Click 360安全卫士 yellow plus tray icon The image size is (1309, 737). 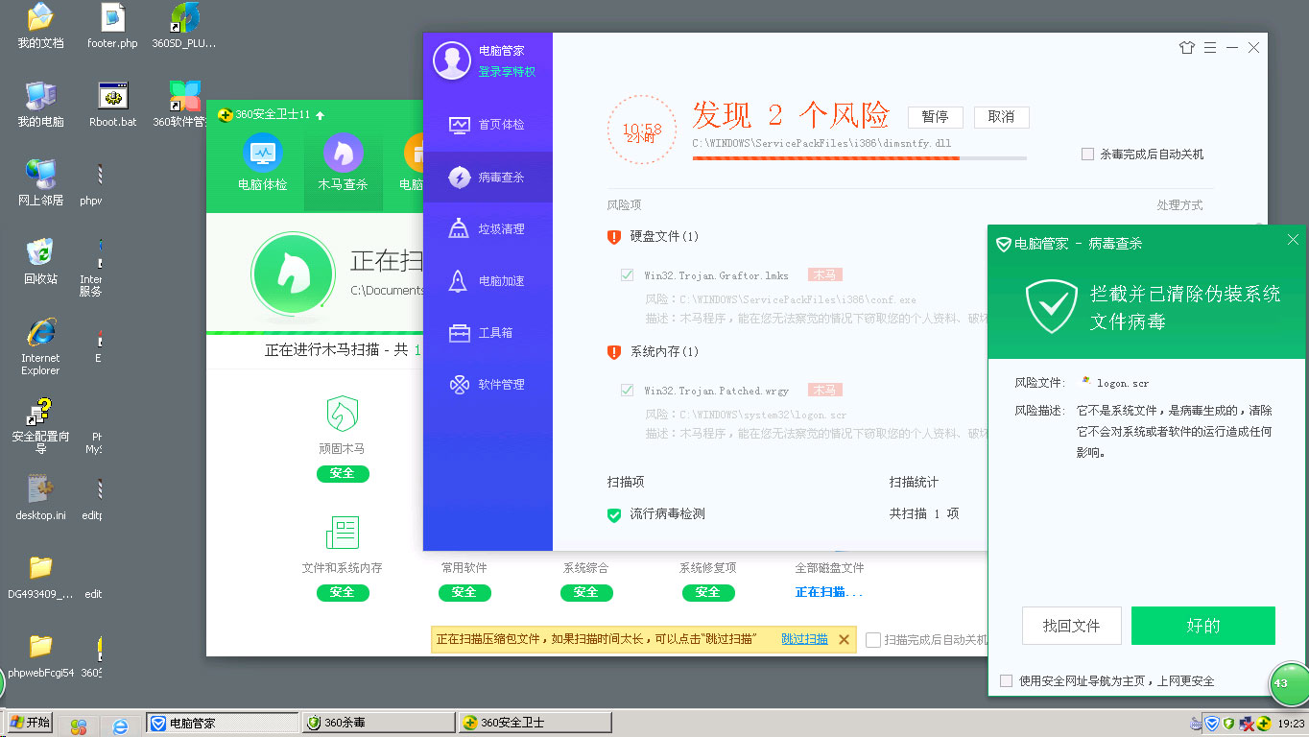[x=1264, y=724]
